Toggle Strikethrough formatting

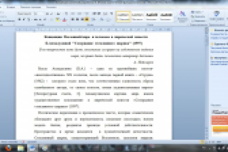[36, 19]
